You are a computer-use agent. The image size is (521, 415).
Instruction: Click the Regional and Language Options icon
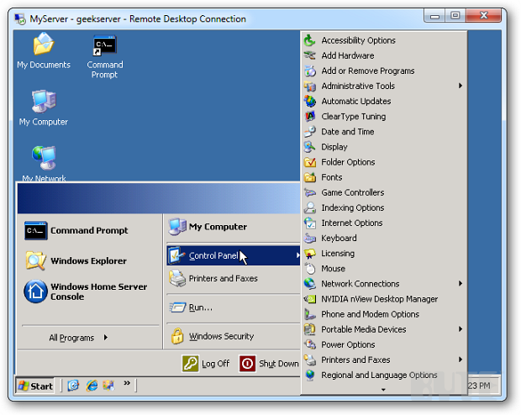coord(310,376)
